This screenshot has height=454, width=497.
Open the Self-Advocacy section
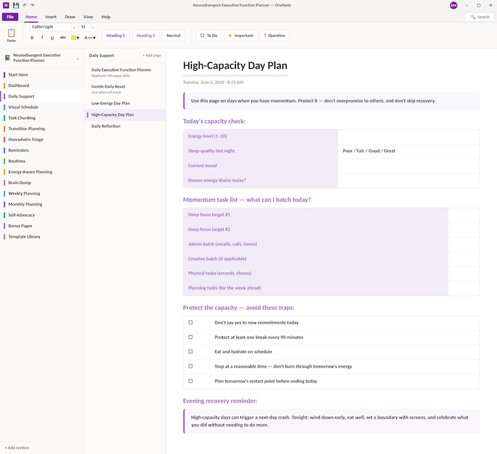pos(42,215)
